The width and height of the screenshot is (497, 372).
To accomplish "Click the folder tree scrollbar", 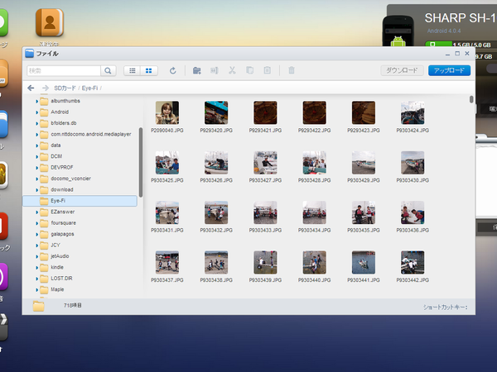I will 141,162.
